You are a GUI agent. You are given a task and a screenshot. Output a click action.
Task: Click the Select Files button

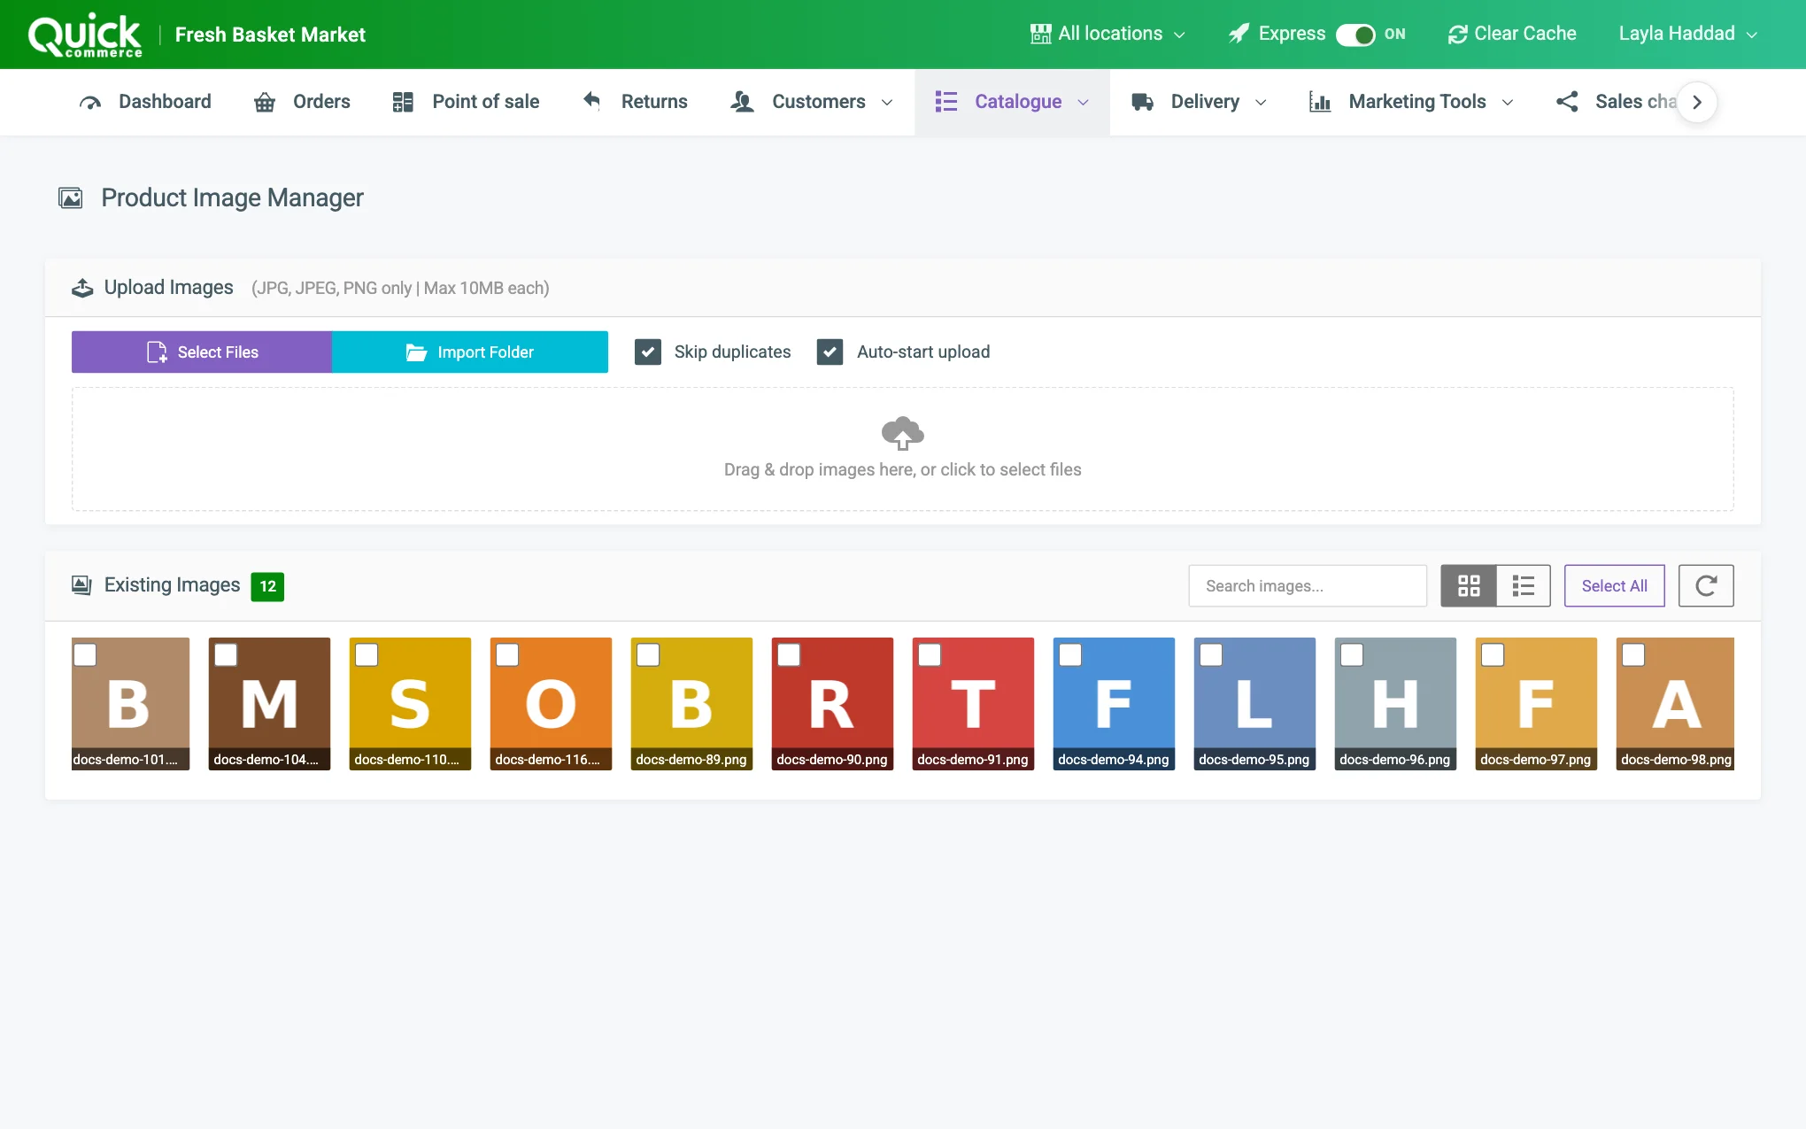click(x=202, y=352)
